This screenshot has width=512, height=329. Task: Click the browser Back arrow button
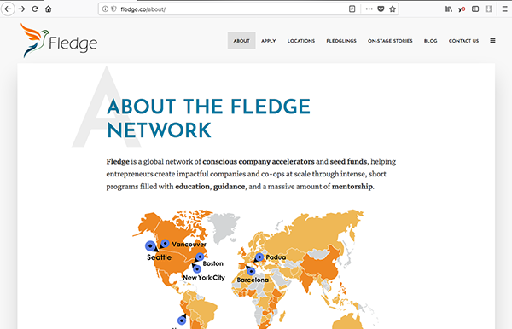8,9
